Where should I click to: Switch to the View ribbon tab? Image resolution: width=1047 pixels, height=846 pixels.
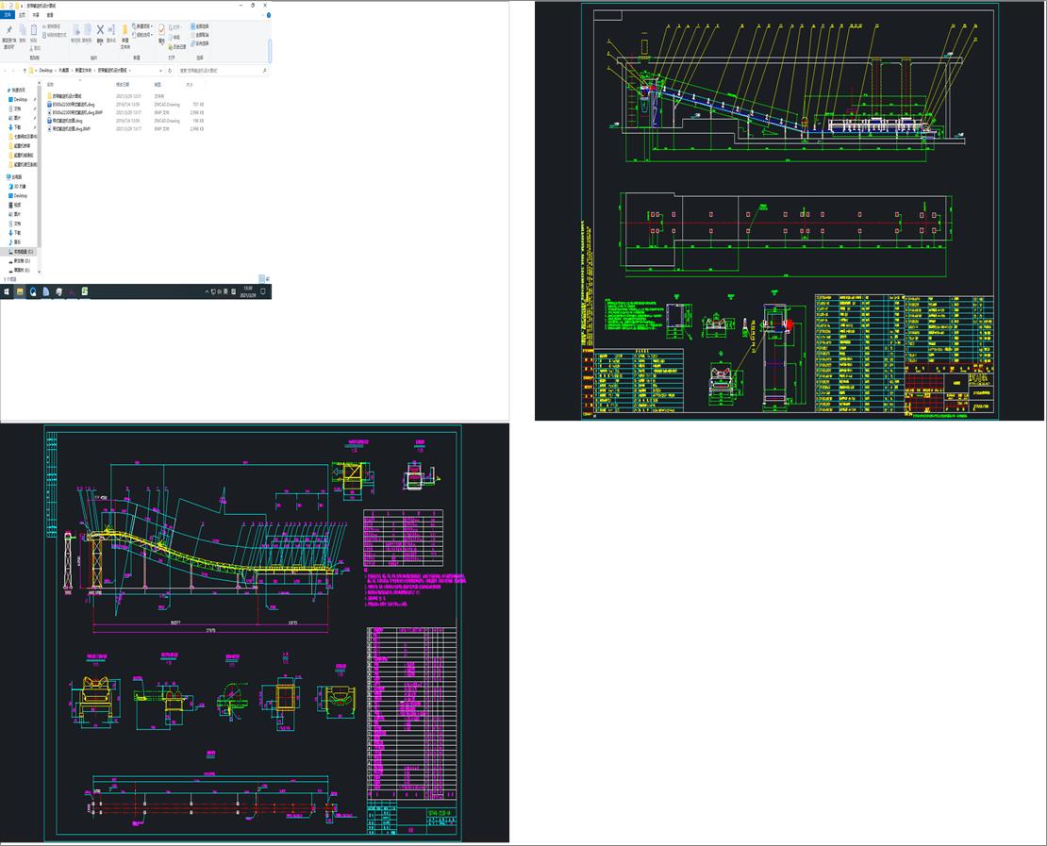(50, 15)
